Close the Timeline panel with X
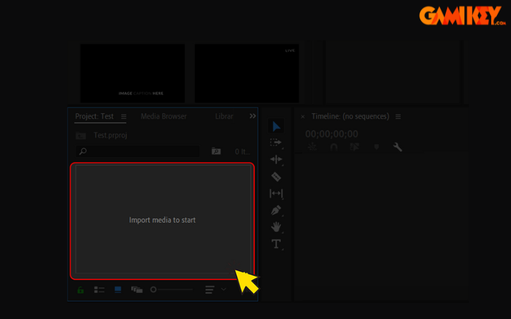 303,117
